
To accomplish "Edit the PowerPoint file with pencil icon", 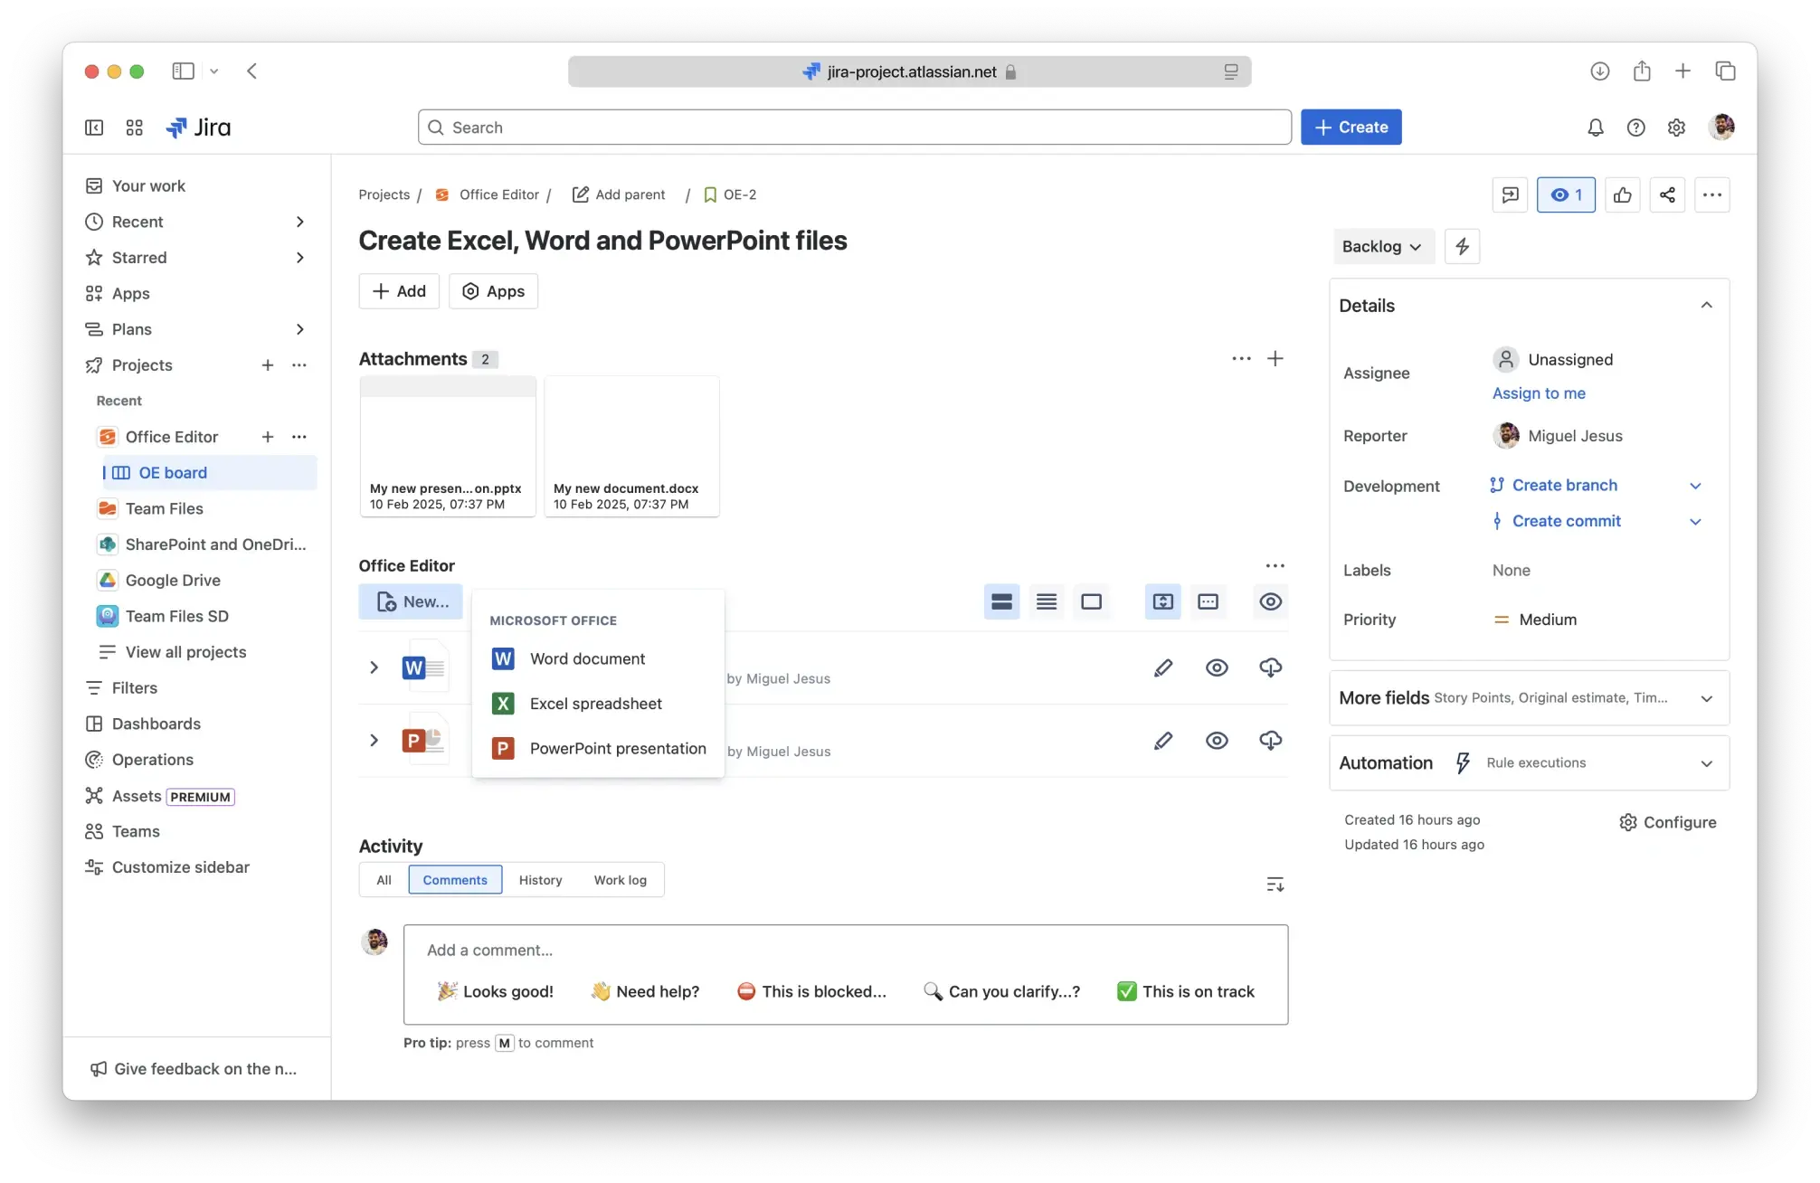I will (x=1163, y=741).
